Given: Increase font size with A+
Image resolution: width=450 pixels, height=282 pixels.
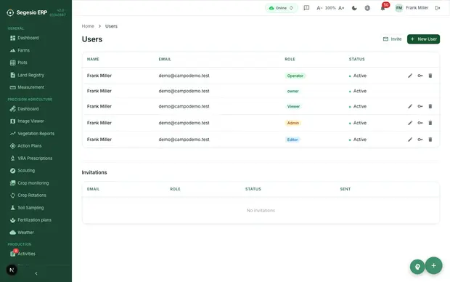Looking at the screenshot, I should 341,8.
